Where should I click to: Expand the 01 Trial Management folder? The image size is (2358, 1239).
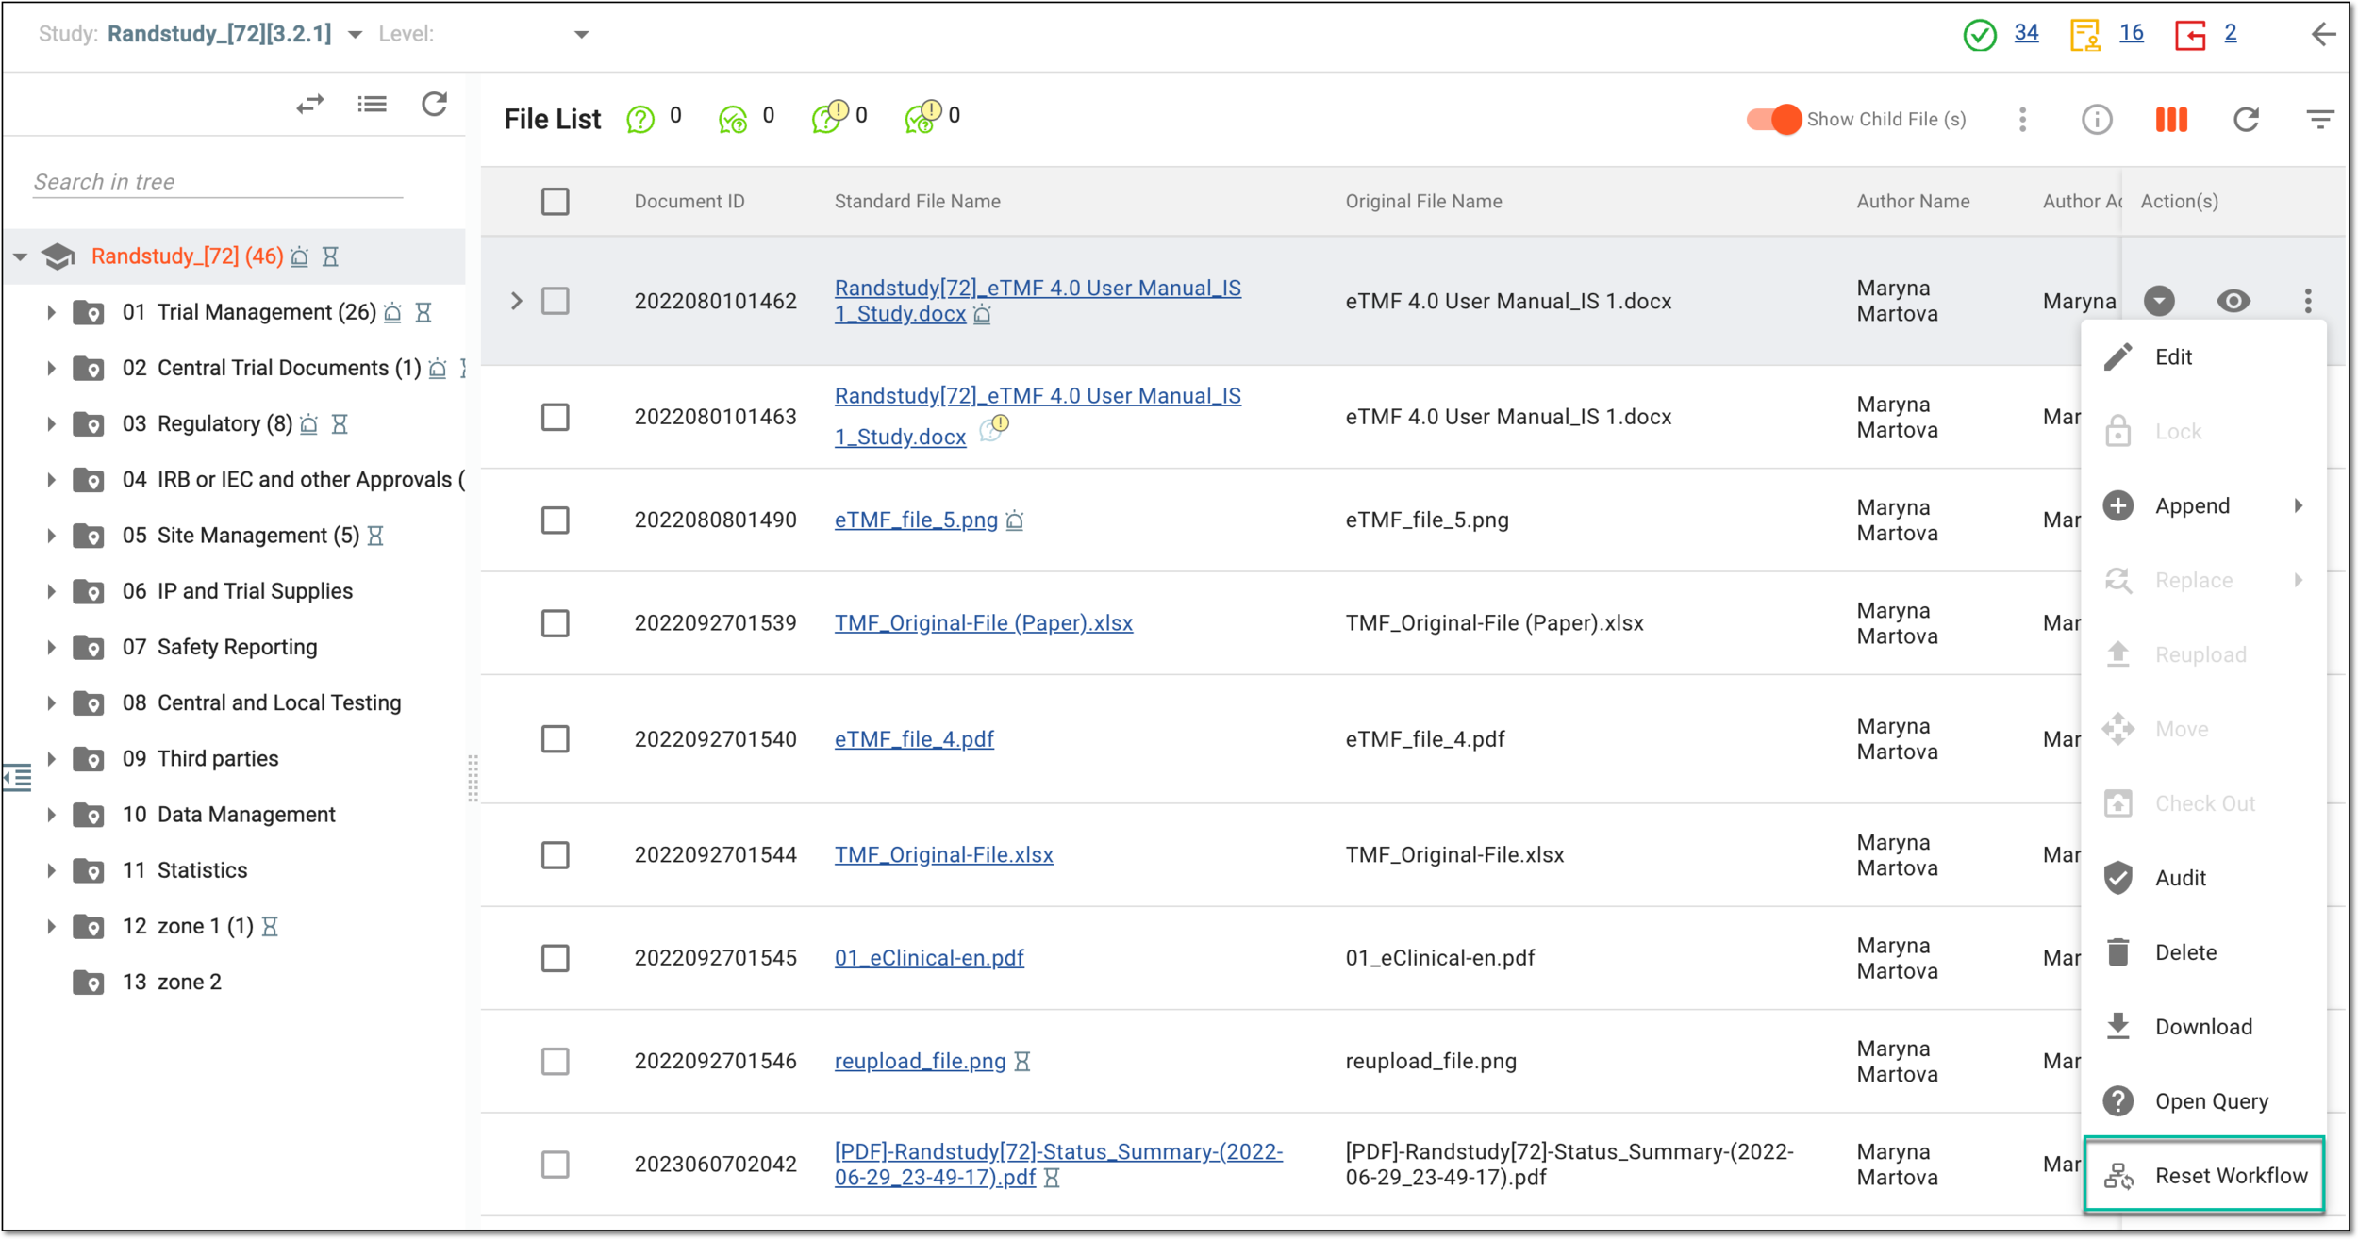click(x=51, y=312)
